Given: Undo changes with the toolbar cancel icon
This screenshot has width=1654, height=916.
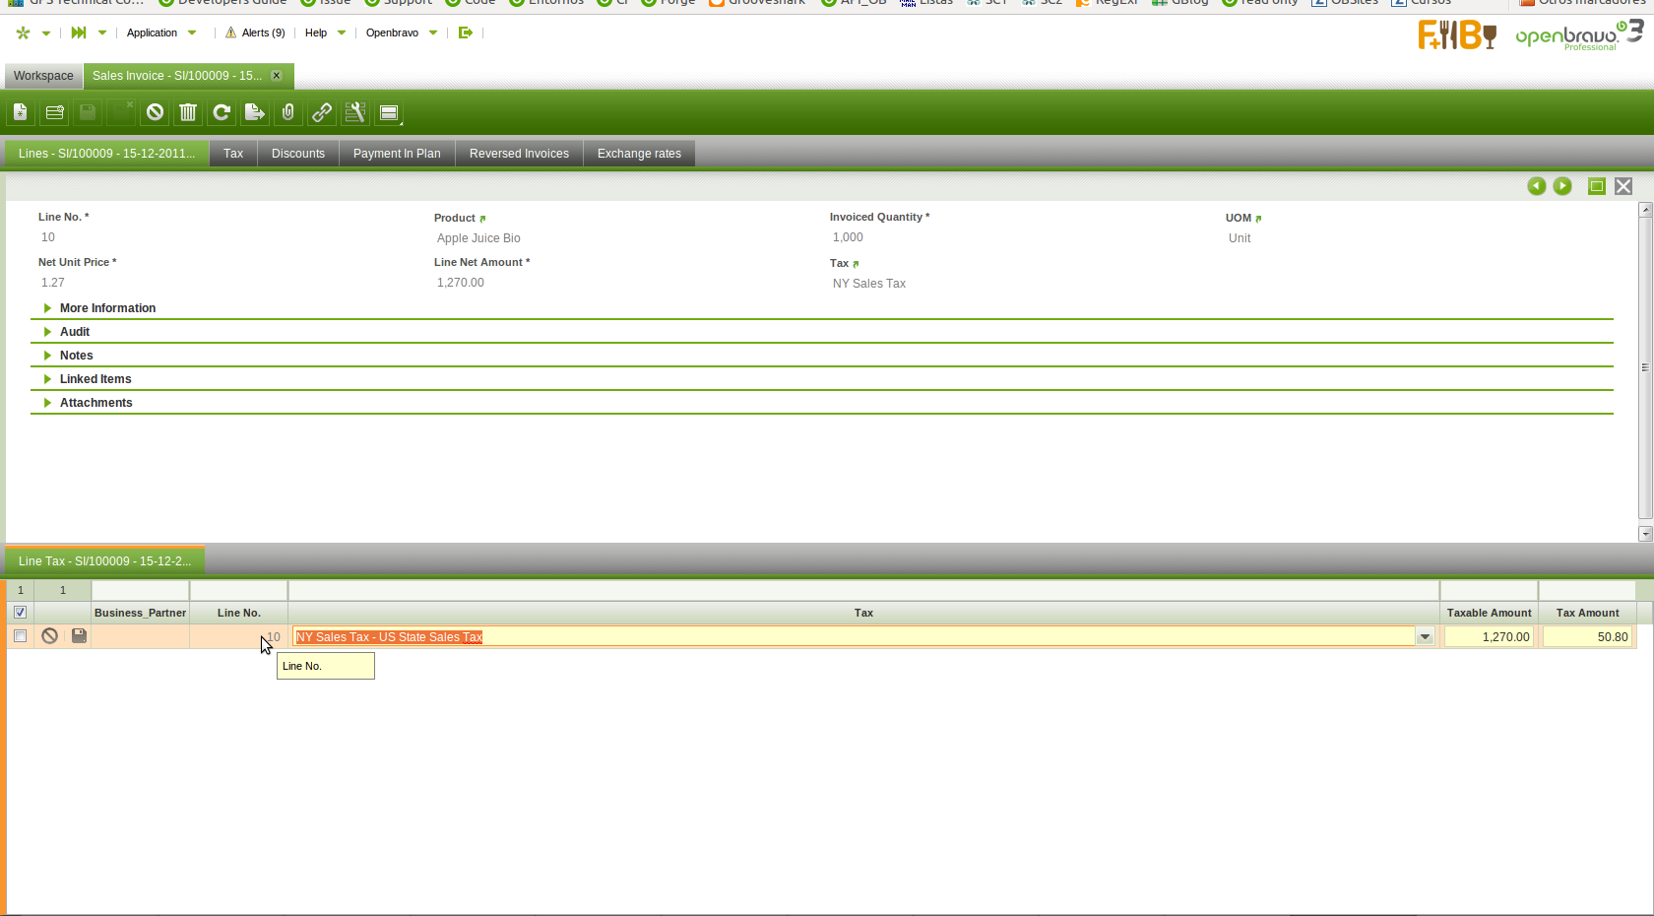Looking at the screenshot, I should [155, 112].
